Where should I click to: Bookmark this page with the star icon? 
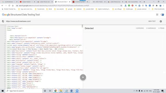click(121, 6)
